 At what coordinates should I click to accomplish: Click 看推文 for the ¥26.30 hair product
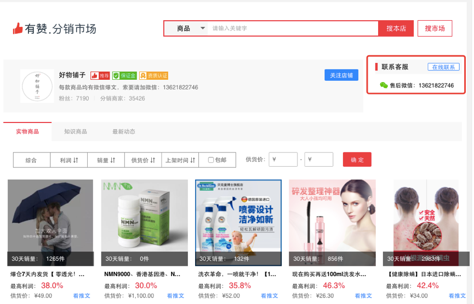click(x=363, y=296)
